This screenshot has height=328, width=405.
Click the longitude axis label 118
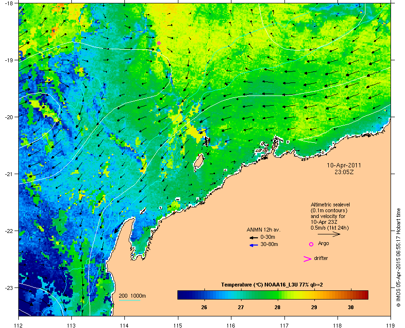[x=337, y=325]
